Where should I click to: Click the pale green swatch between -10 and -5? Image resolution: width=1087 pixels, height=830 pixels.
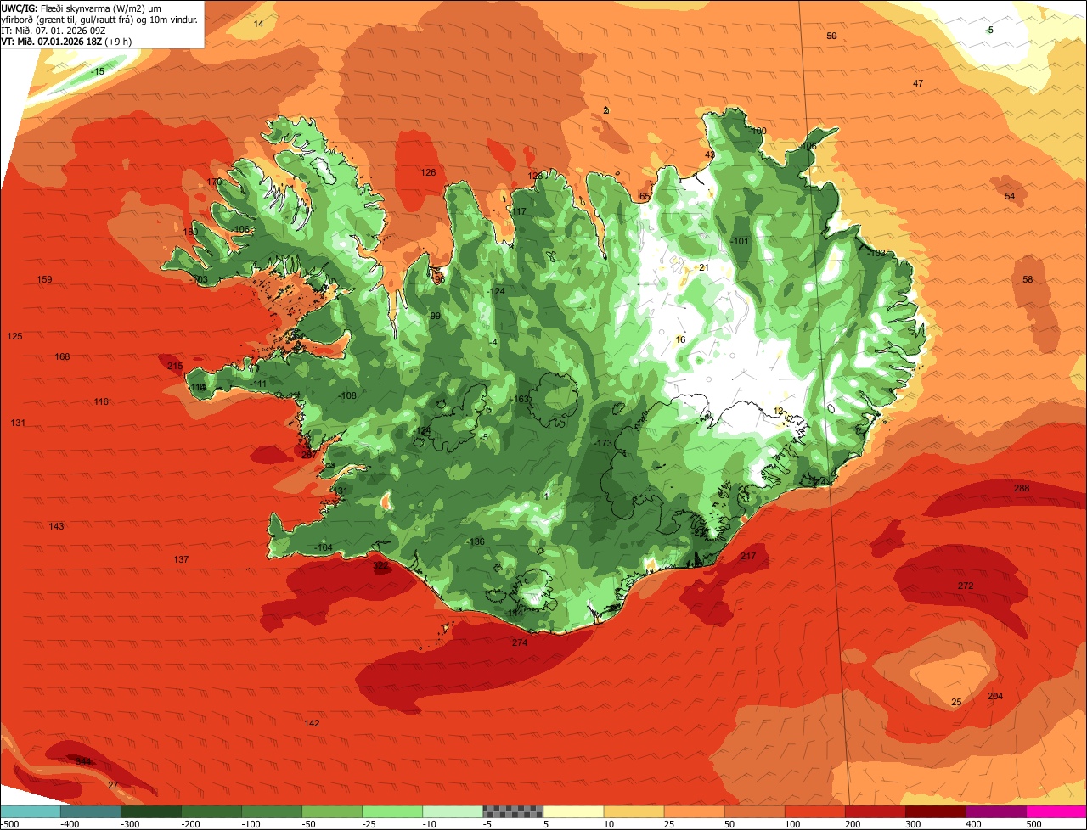453,810
